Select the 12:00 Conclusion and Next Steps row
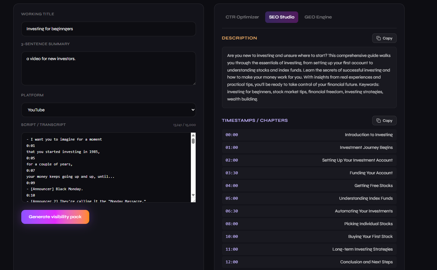 click(x=309, y=262)
